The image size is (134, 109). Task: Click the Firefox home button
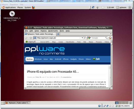110,38
